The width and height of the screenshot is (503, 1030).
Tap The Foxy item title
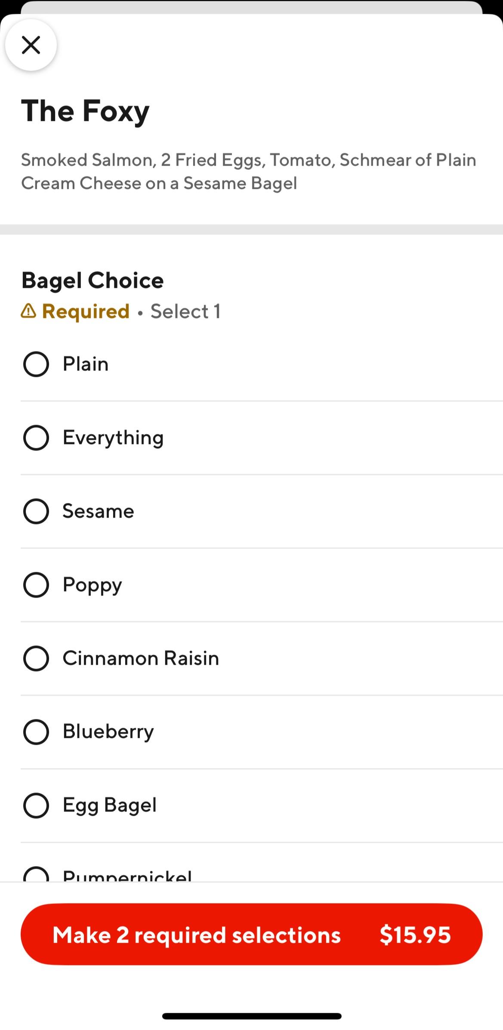point(85,111)
